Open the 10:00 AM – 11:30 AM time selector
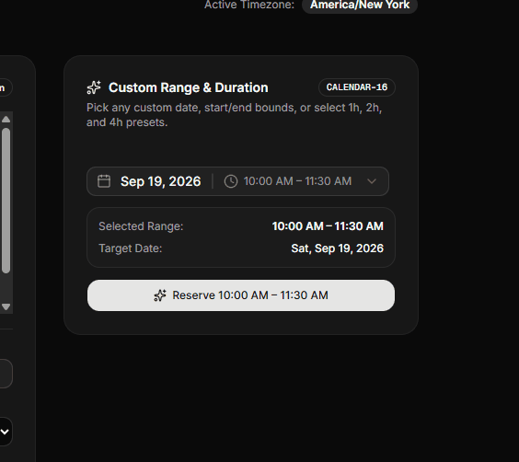This screenshot has width=519, height=462. 297,181
